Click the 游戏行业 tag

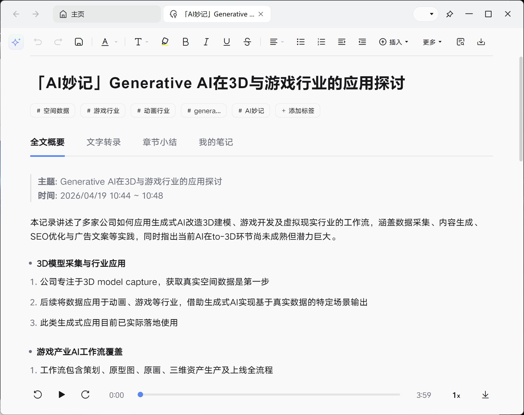pos(103,111)
